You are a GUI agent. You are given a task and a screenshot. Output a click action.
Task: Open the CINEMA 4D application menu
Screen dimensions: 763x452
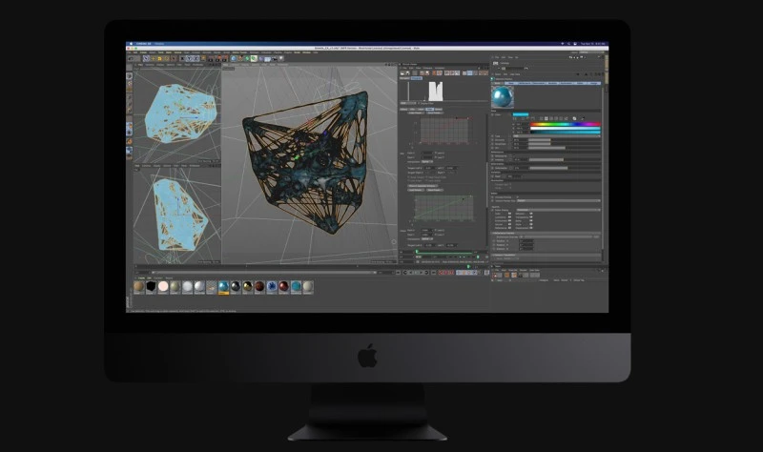[144, 44]
